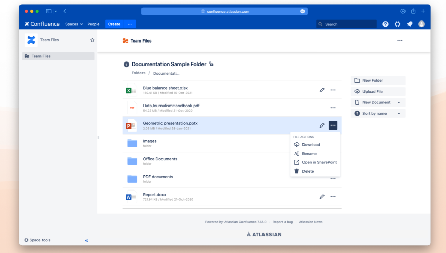Viewport: 446px width, 253px height.
Task: Open browser downloads icon
Action: [403, 11]
